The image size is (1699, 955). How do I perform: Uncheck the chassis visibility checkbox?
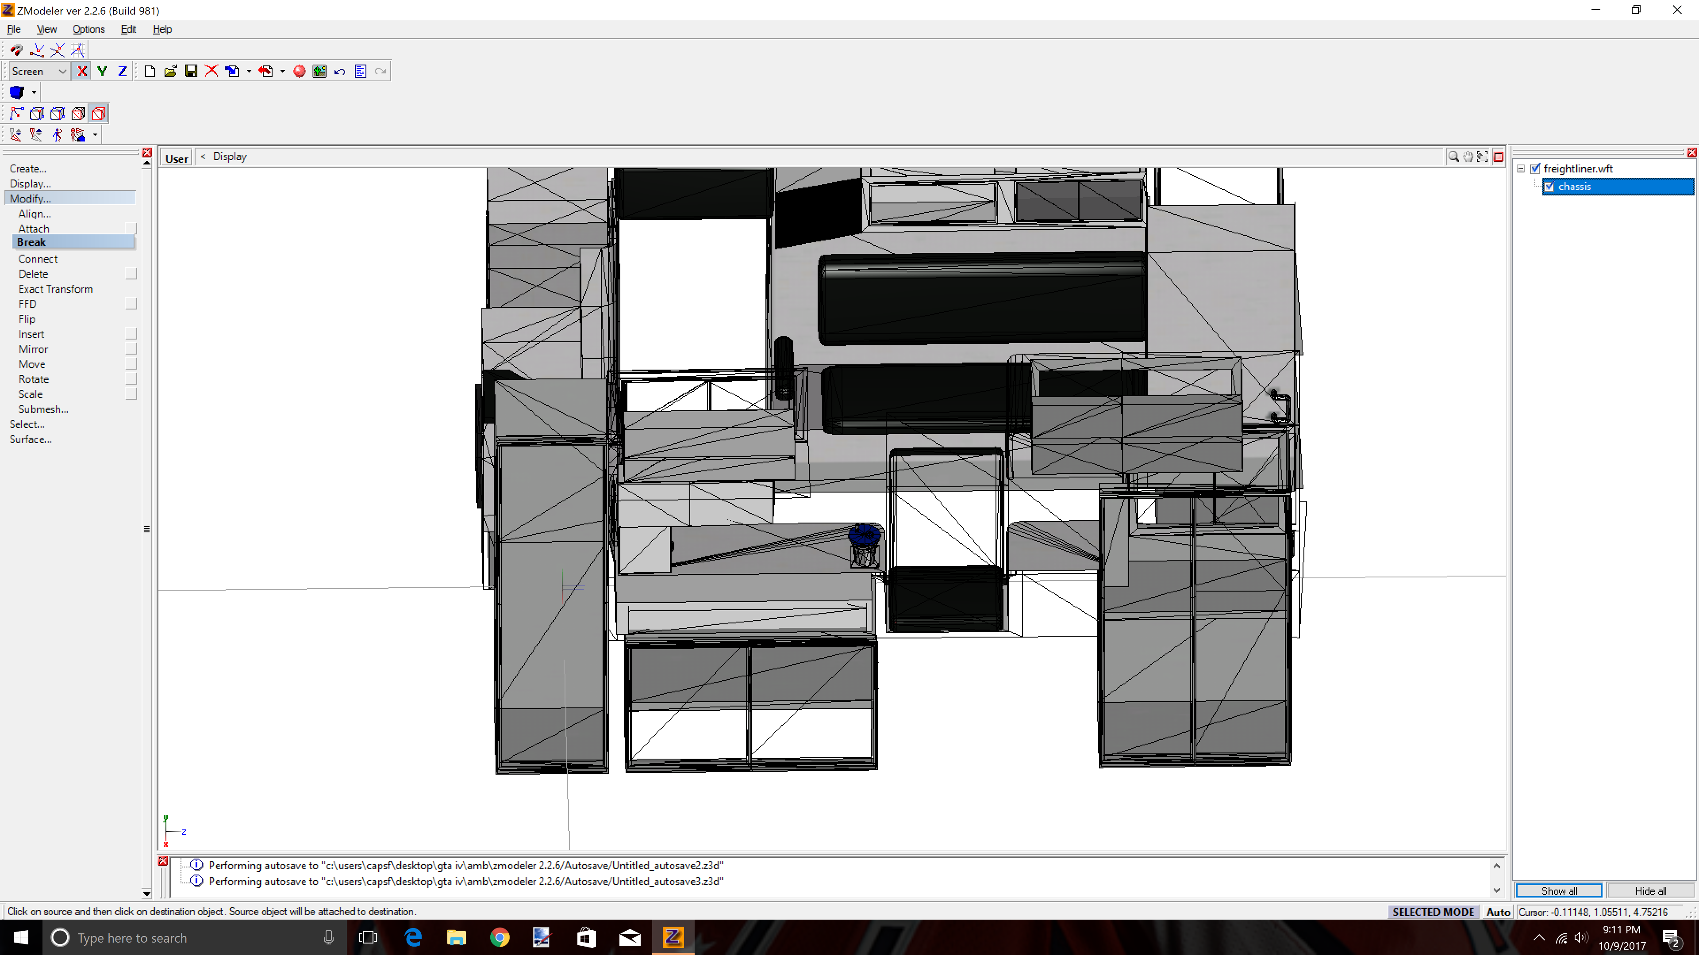click(1549, 187)
